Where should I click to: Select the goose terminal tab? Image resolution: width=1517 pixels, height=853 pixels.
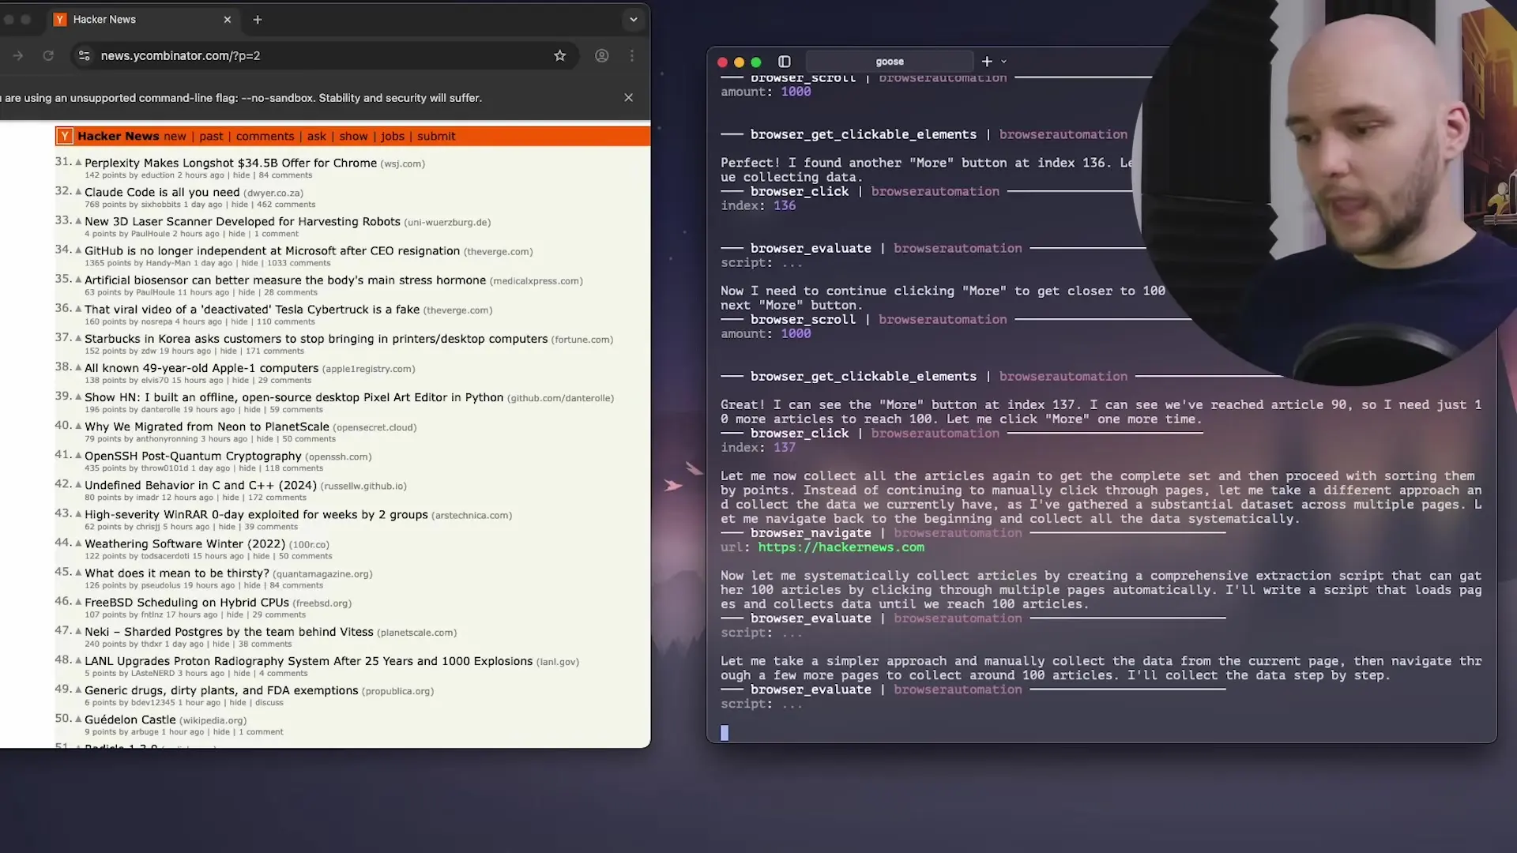pos(890,61)
